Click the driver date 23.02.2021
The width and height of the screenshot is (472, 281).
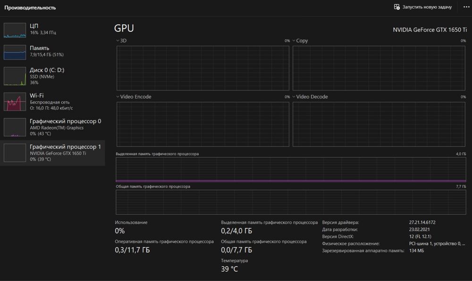[419, 229]
